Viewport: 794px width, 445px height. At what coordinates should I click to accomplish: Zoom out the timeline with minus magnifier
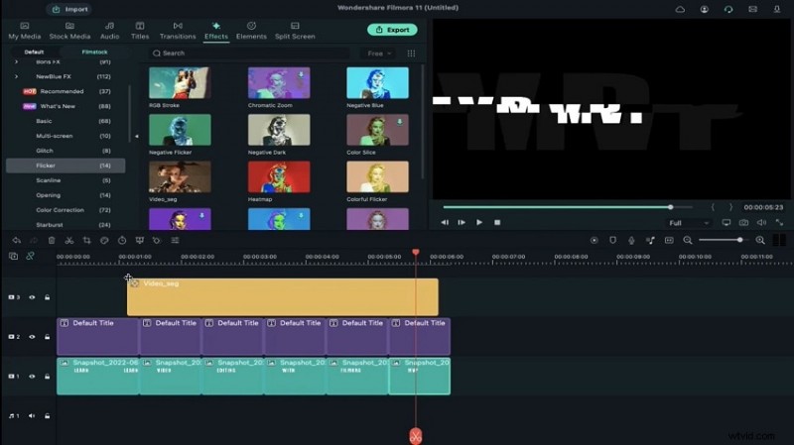click(687, 240)
